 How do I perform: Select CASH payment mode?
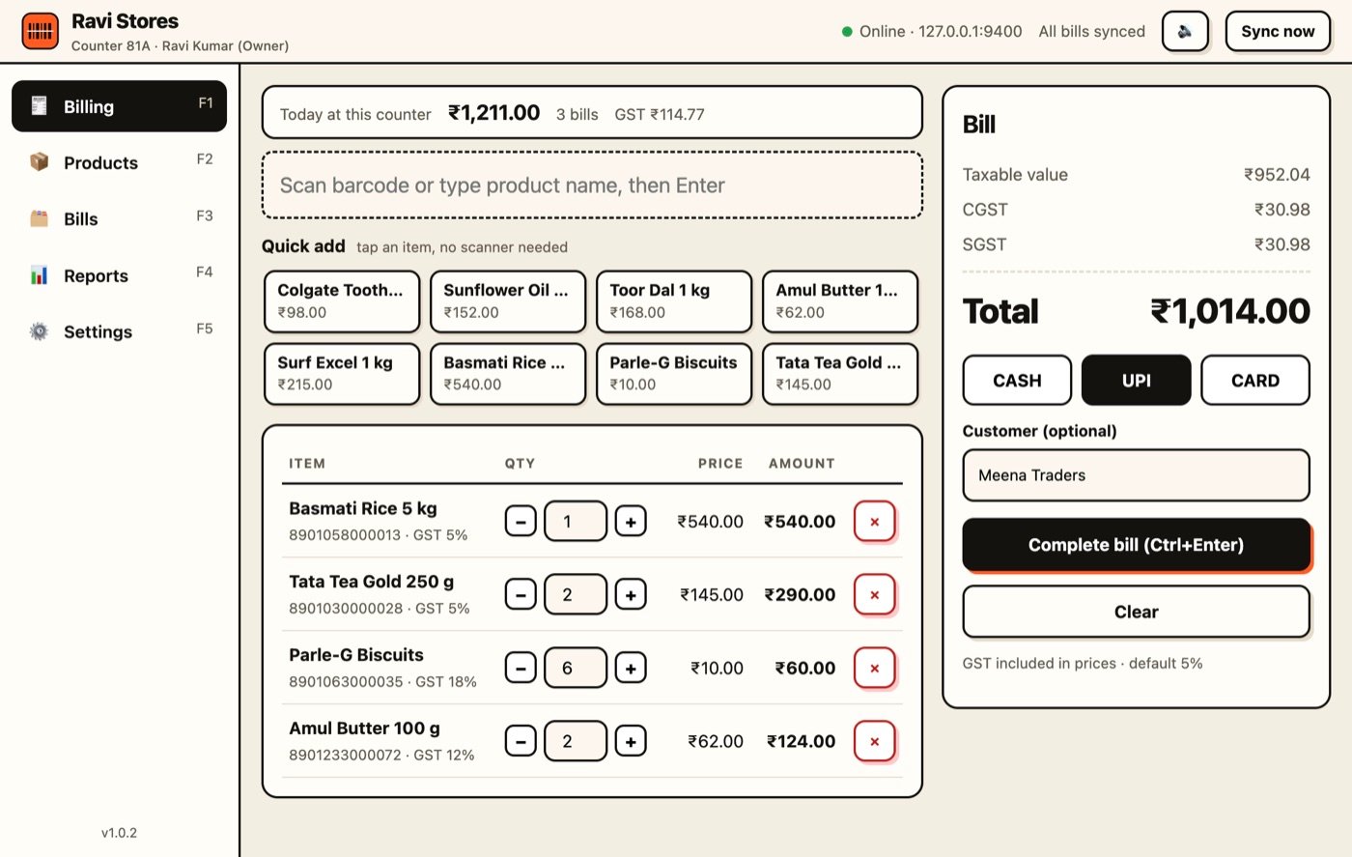[1017, 380]
